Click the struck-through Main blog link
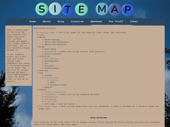Viewport: 170px width, 127px height. pyautogui.click(x=50, y=49)
